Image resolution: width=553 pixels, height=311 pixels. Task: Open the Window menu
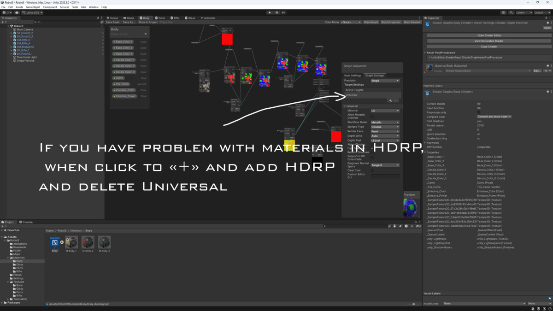pos(94,7)
